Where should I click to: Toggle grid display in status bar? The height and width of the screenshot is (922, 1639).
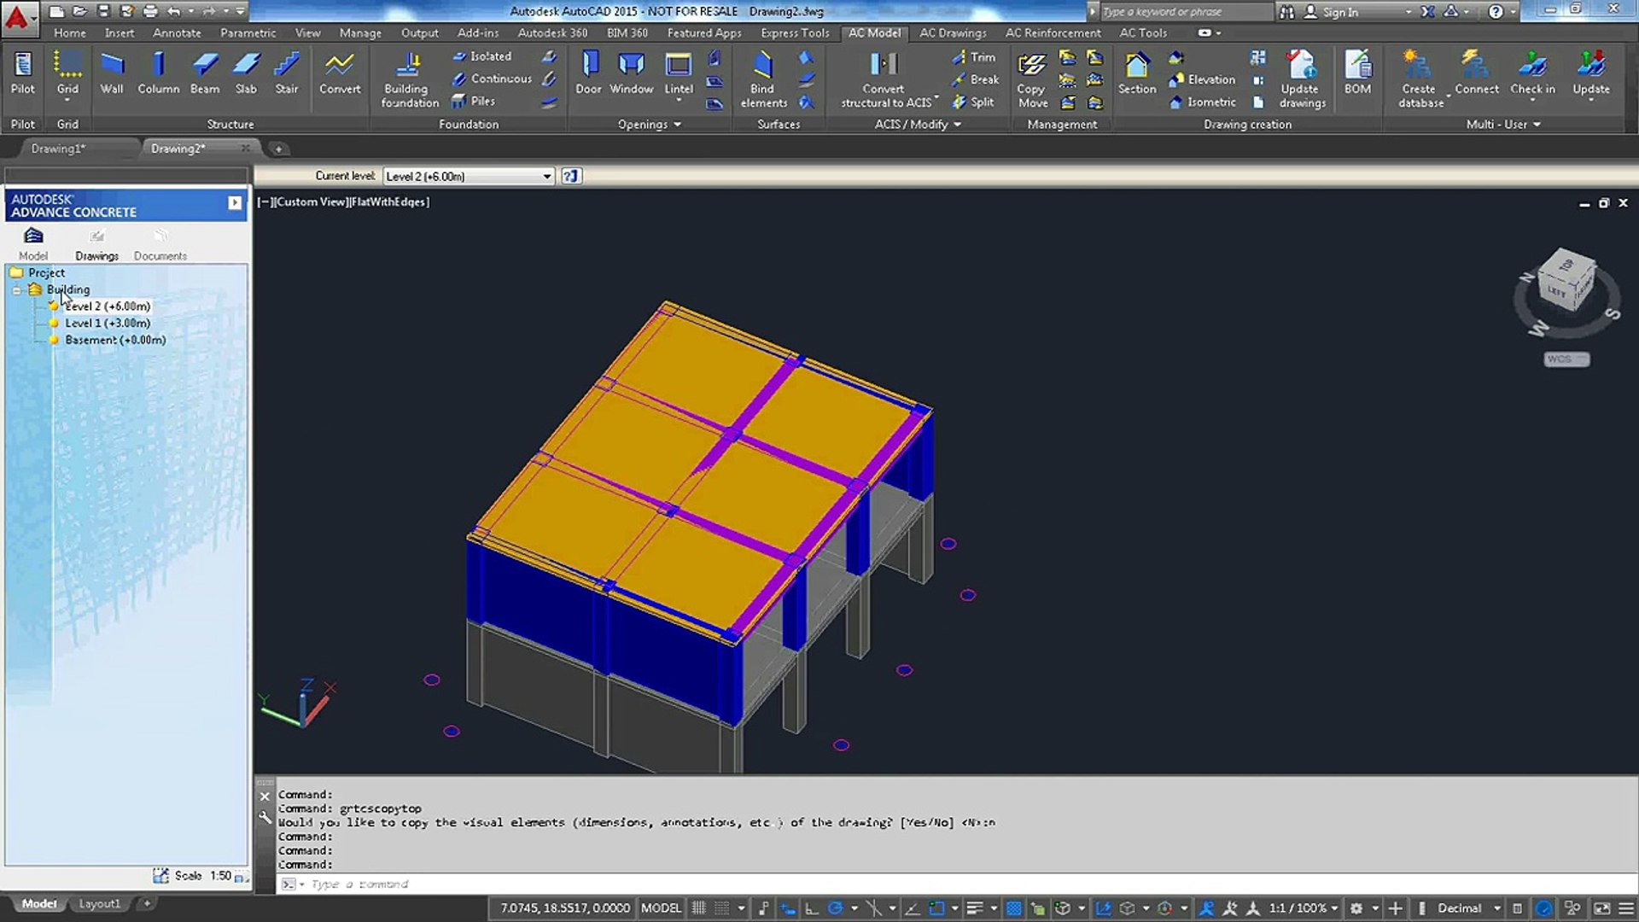click(x=698, y=908)
